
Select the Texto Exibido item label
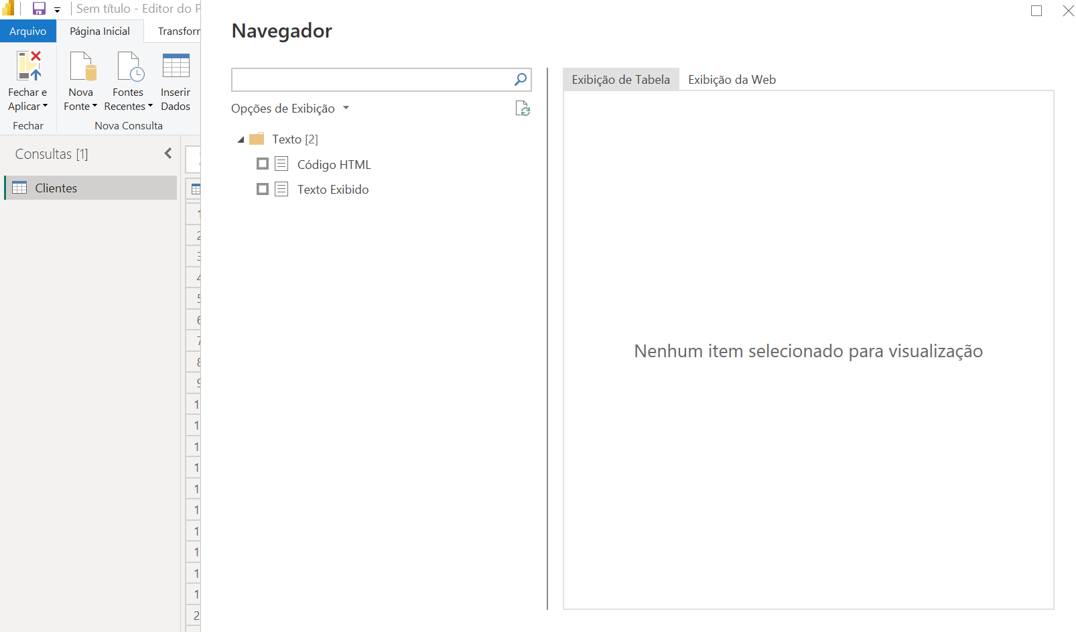click(x=333, y=190)
